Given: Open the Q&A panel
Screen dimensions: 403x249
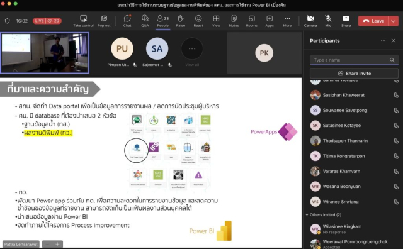Looking at the screenshot, I should [x=145, y=21].
